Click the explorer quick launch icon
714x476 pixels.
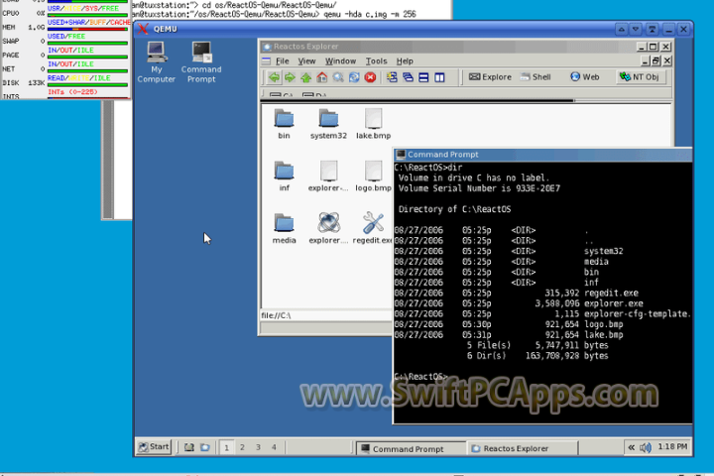tap(205, 447)
